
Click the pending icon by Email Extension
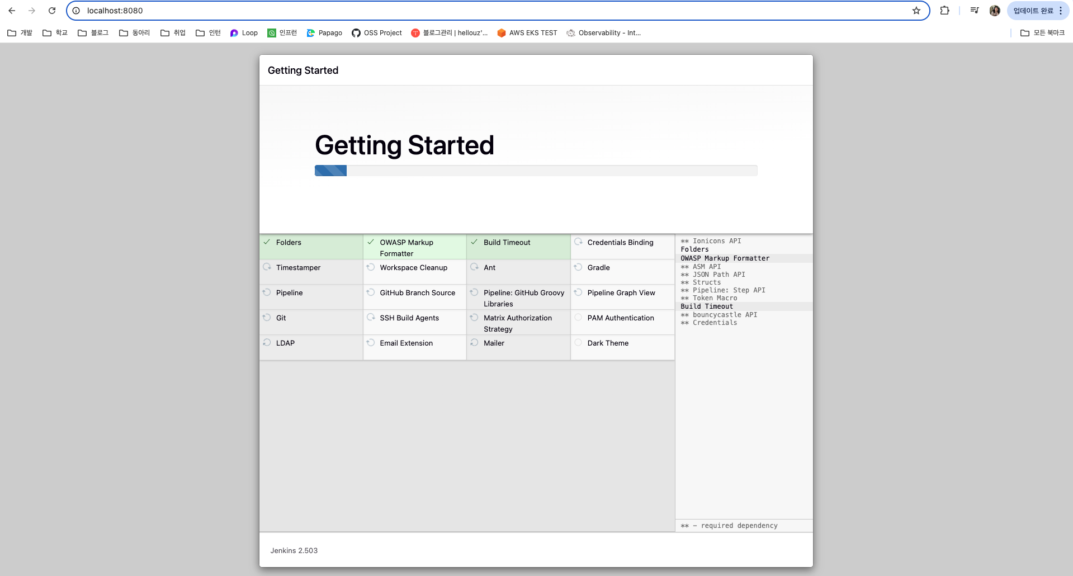point(371,342)
